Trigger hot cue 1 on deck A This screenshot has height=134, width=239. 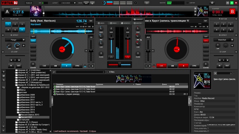click(8, 24)
